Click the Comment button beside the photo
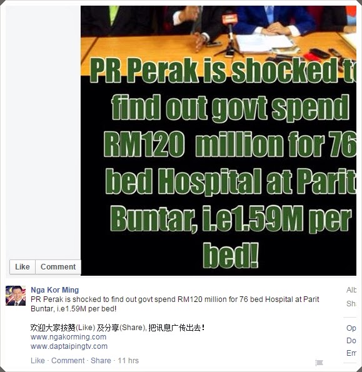 (58, 267)
